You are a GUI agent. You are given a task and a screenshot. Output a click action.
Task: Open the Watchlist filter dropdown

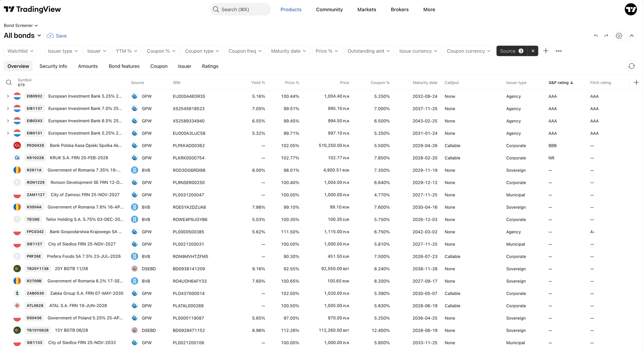20,51
